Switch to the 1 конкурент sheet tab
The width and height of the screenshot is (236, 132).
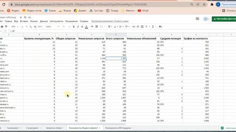pyautogui.click(x=13, y=128)
